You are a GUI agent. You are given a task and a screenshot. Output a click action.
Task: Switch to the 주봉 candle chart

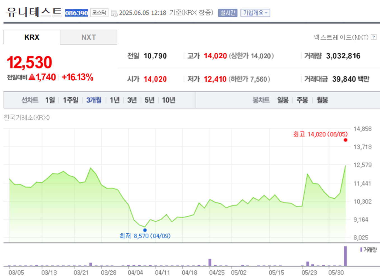click(x=302, y=100)
